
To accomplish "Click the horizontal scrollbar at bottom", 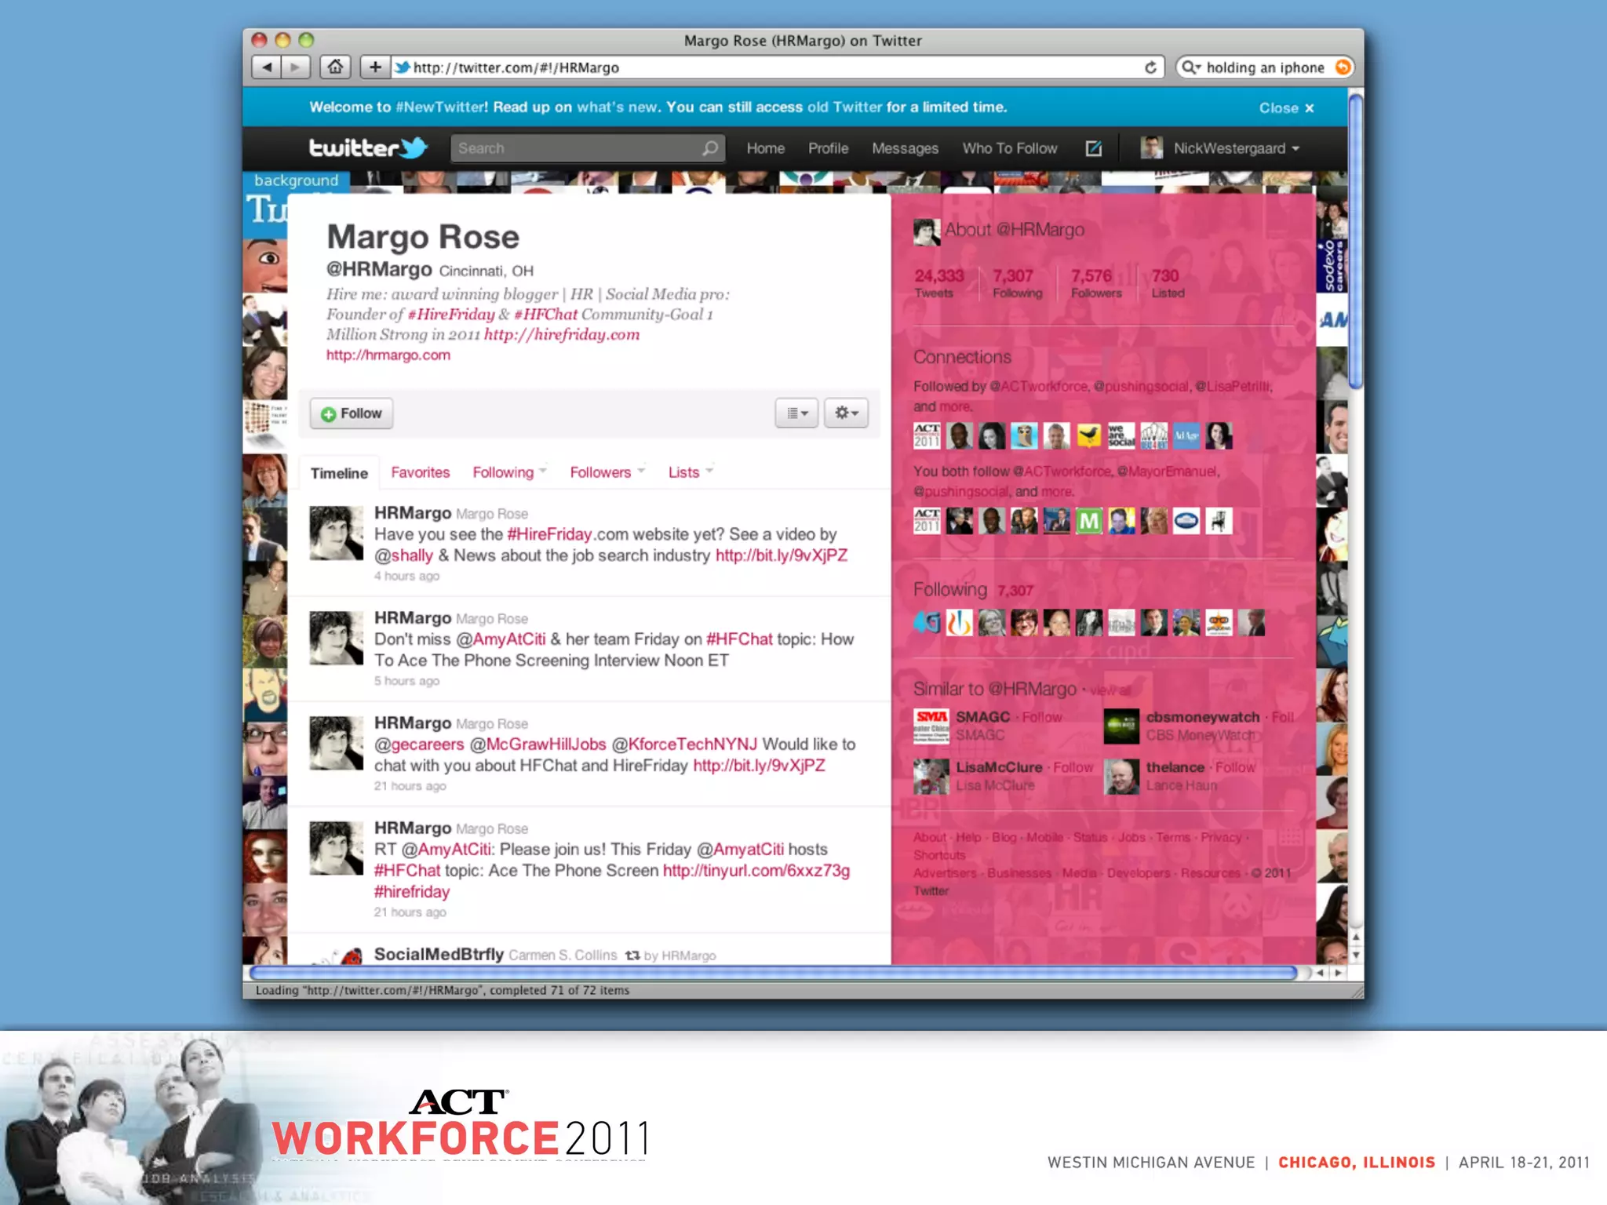I will (774, 973).
